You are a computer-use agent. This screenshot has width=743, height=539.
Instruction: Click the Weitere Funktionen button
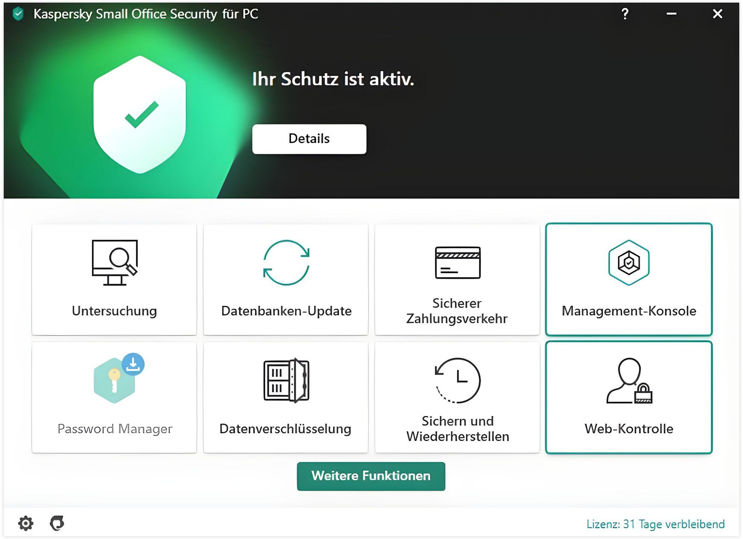click(371, 476)
